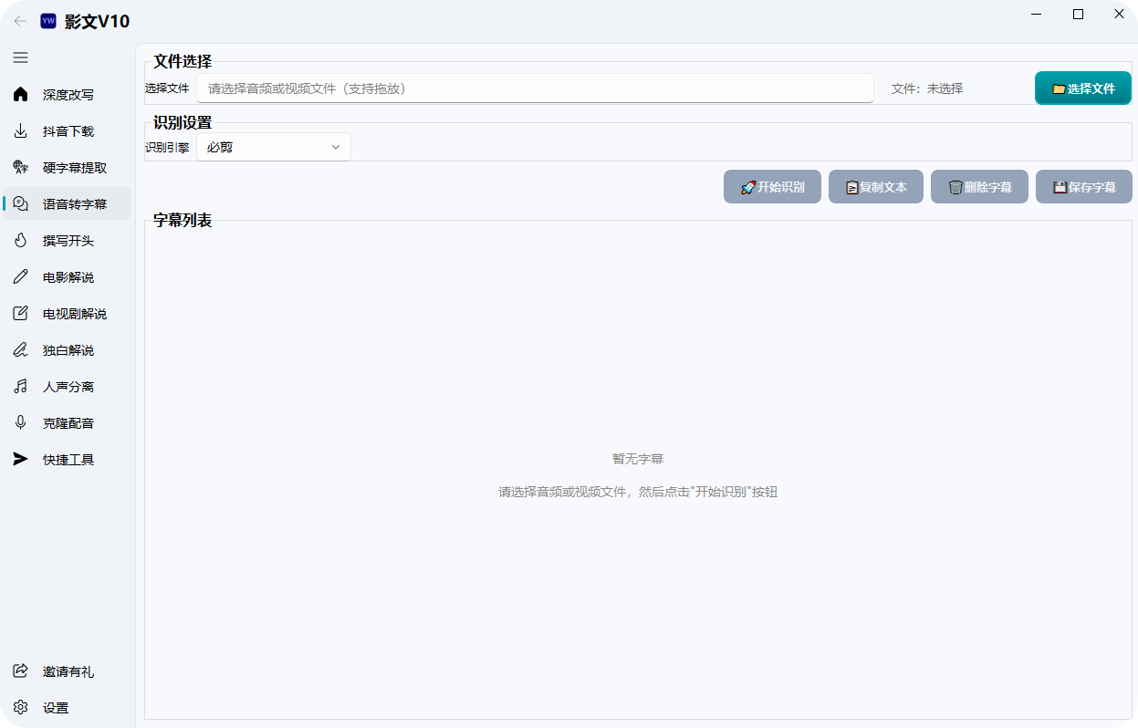The width and height of the screenshot is (1138, 728).
Task: Expand the 识别引擎 dropdown showing 必剪
Action: (x=274, y=147)
